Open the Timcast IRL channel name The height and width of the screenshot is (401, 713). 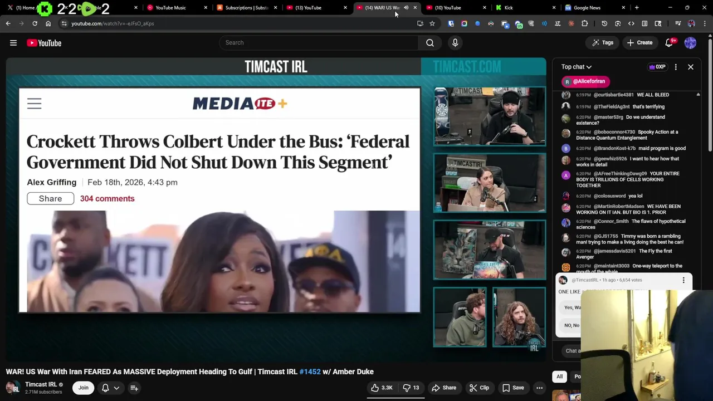41,384
